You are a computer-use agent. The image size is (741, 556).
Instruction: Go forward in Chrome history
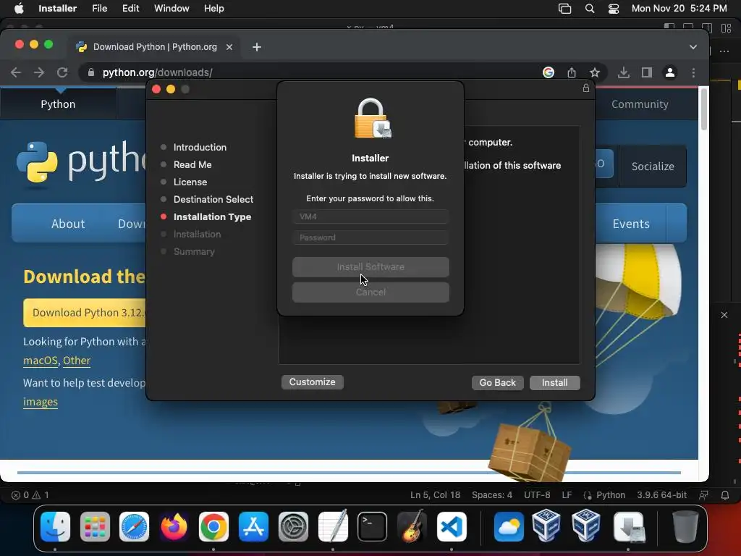coord(39,72)
